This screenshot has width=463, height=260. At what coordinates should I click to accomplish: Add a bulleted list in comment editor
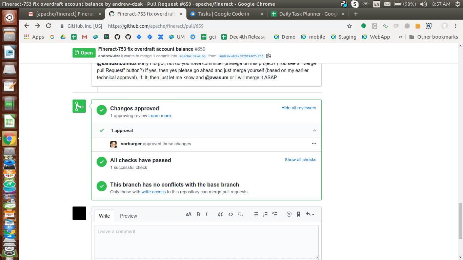point(256,214)
